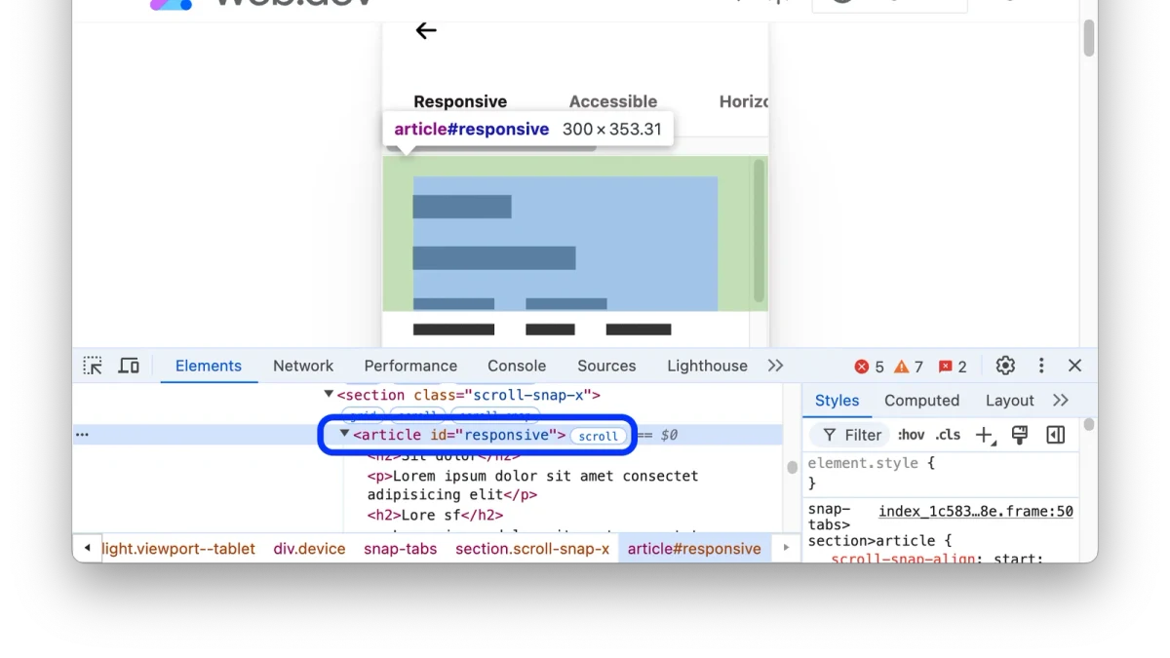
Task: Click the back arrow in the preview
Action: coord(426,30)
